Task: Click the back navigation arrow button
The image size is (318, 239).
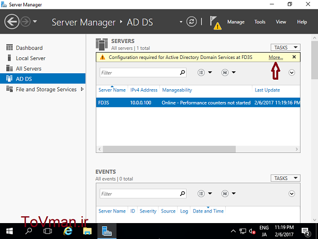Action: (12, 22)
